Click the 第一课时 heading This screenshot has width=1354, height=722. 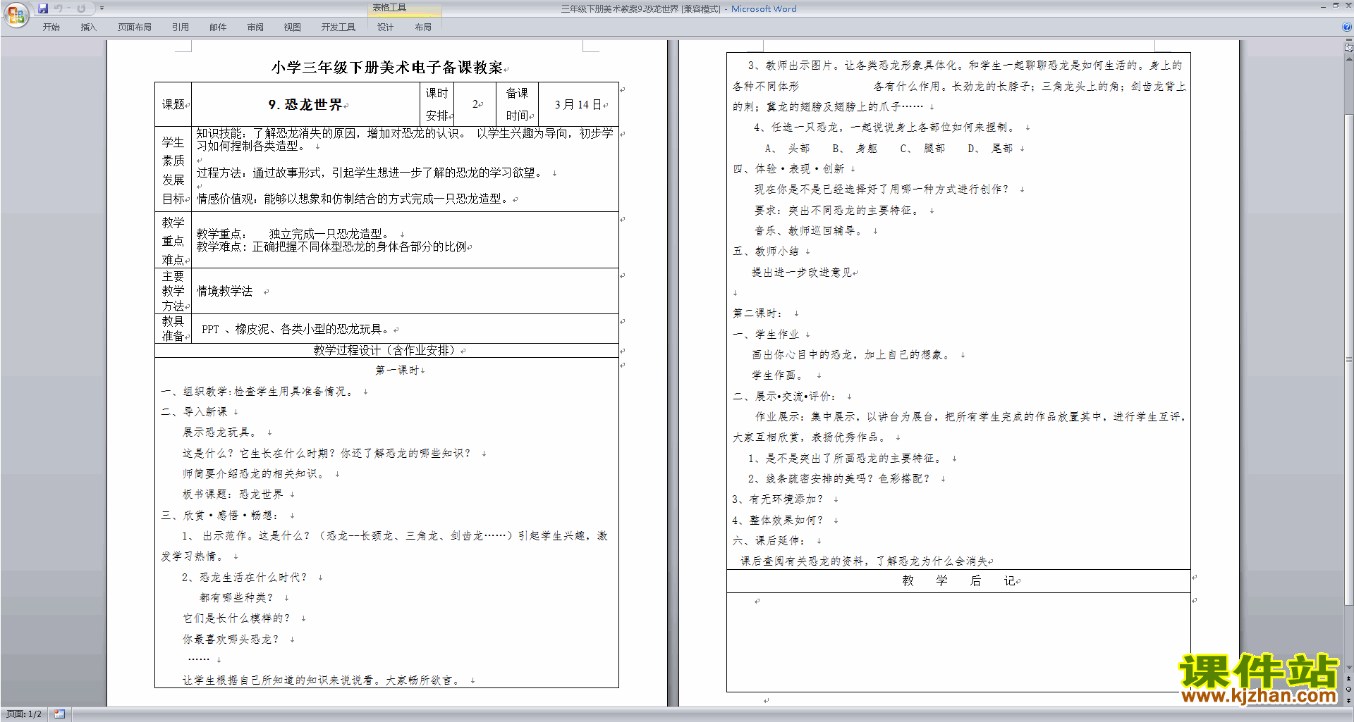click(397, 370)
